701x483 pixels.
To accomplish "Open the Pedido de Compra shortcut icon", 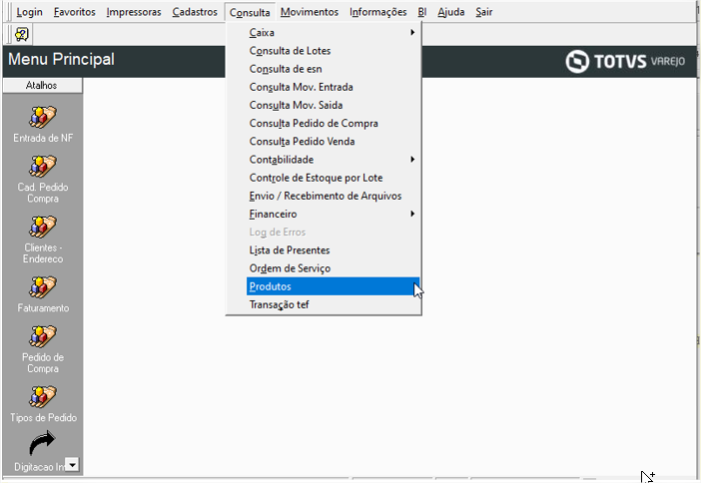I will click(x=43, y=336).
